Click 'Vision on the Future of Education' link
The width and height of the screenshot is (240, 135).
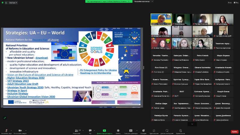point(40,75)
